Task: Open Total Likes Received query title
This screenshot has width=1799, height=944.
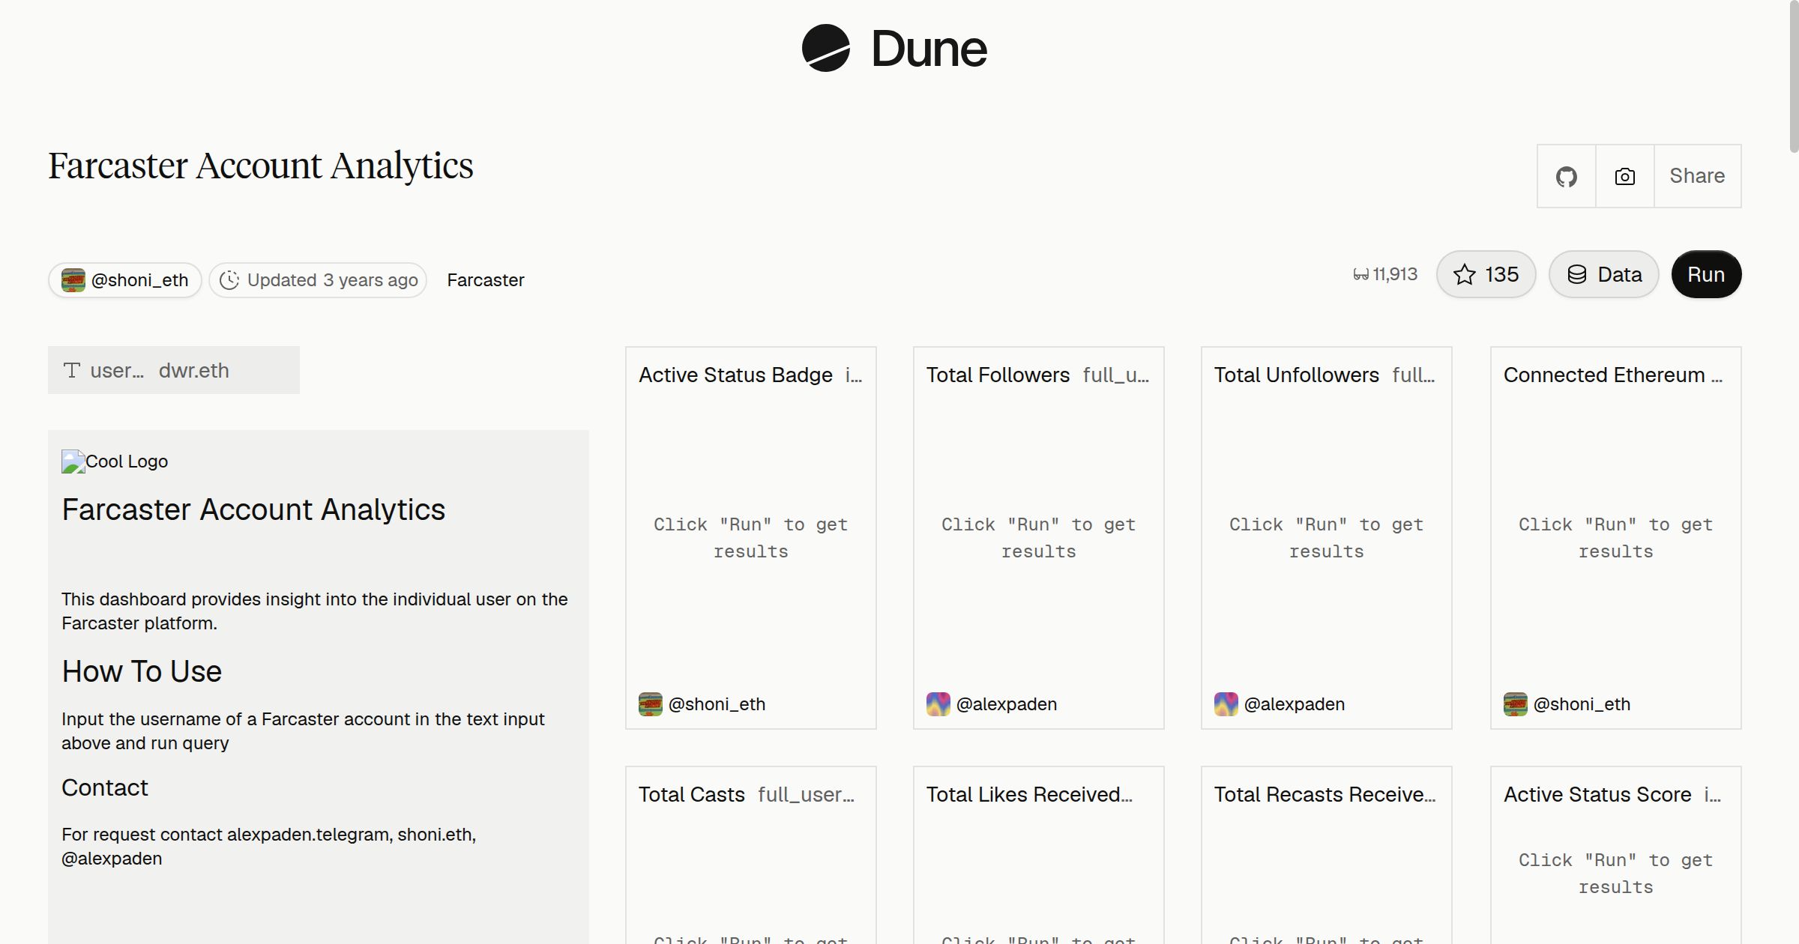Action: (x=1029, y=794)
